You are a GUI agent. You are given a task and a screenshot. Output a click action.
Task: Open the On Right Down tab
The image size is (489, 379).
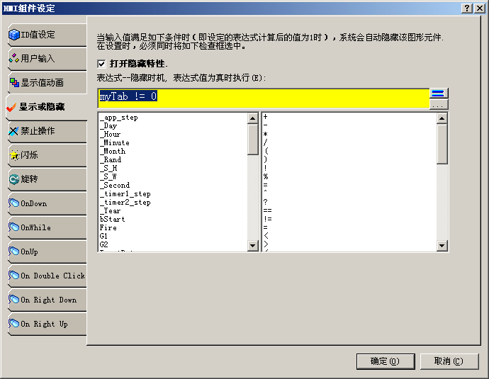tap(47, 300)
